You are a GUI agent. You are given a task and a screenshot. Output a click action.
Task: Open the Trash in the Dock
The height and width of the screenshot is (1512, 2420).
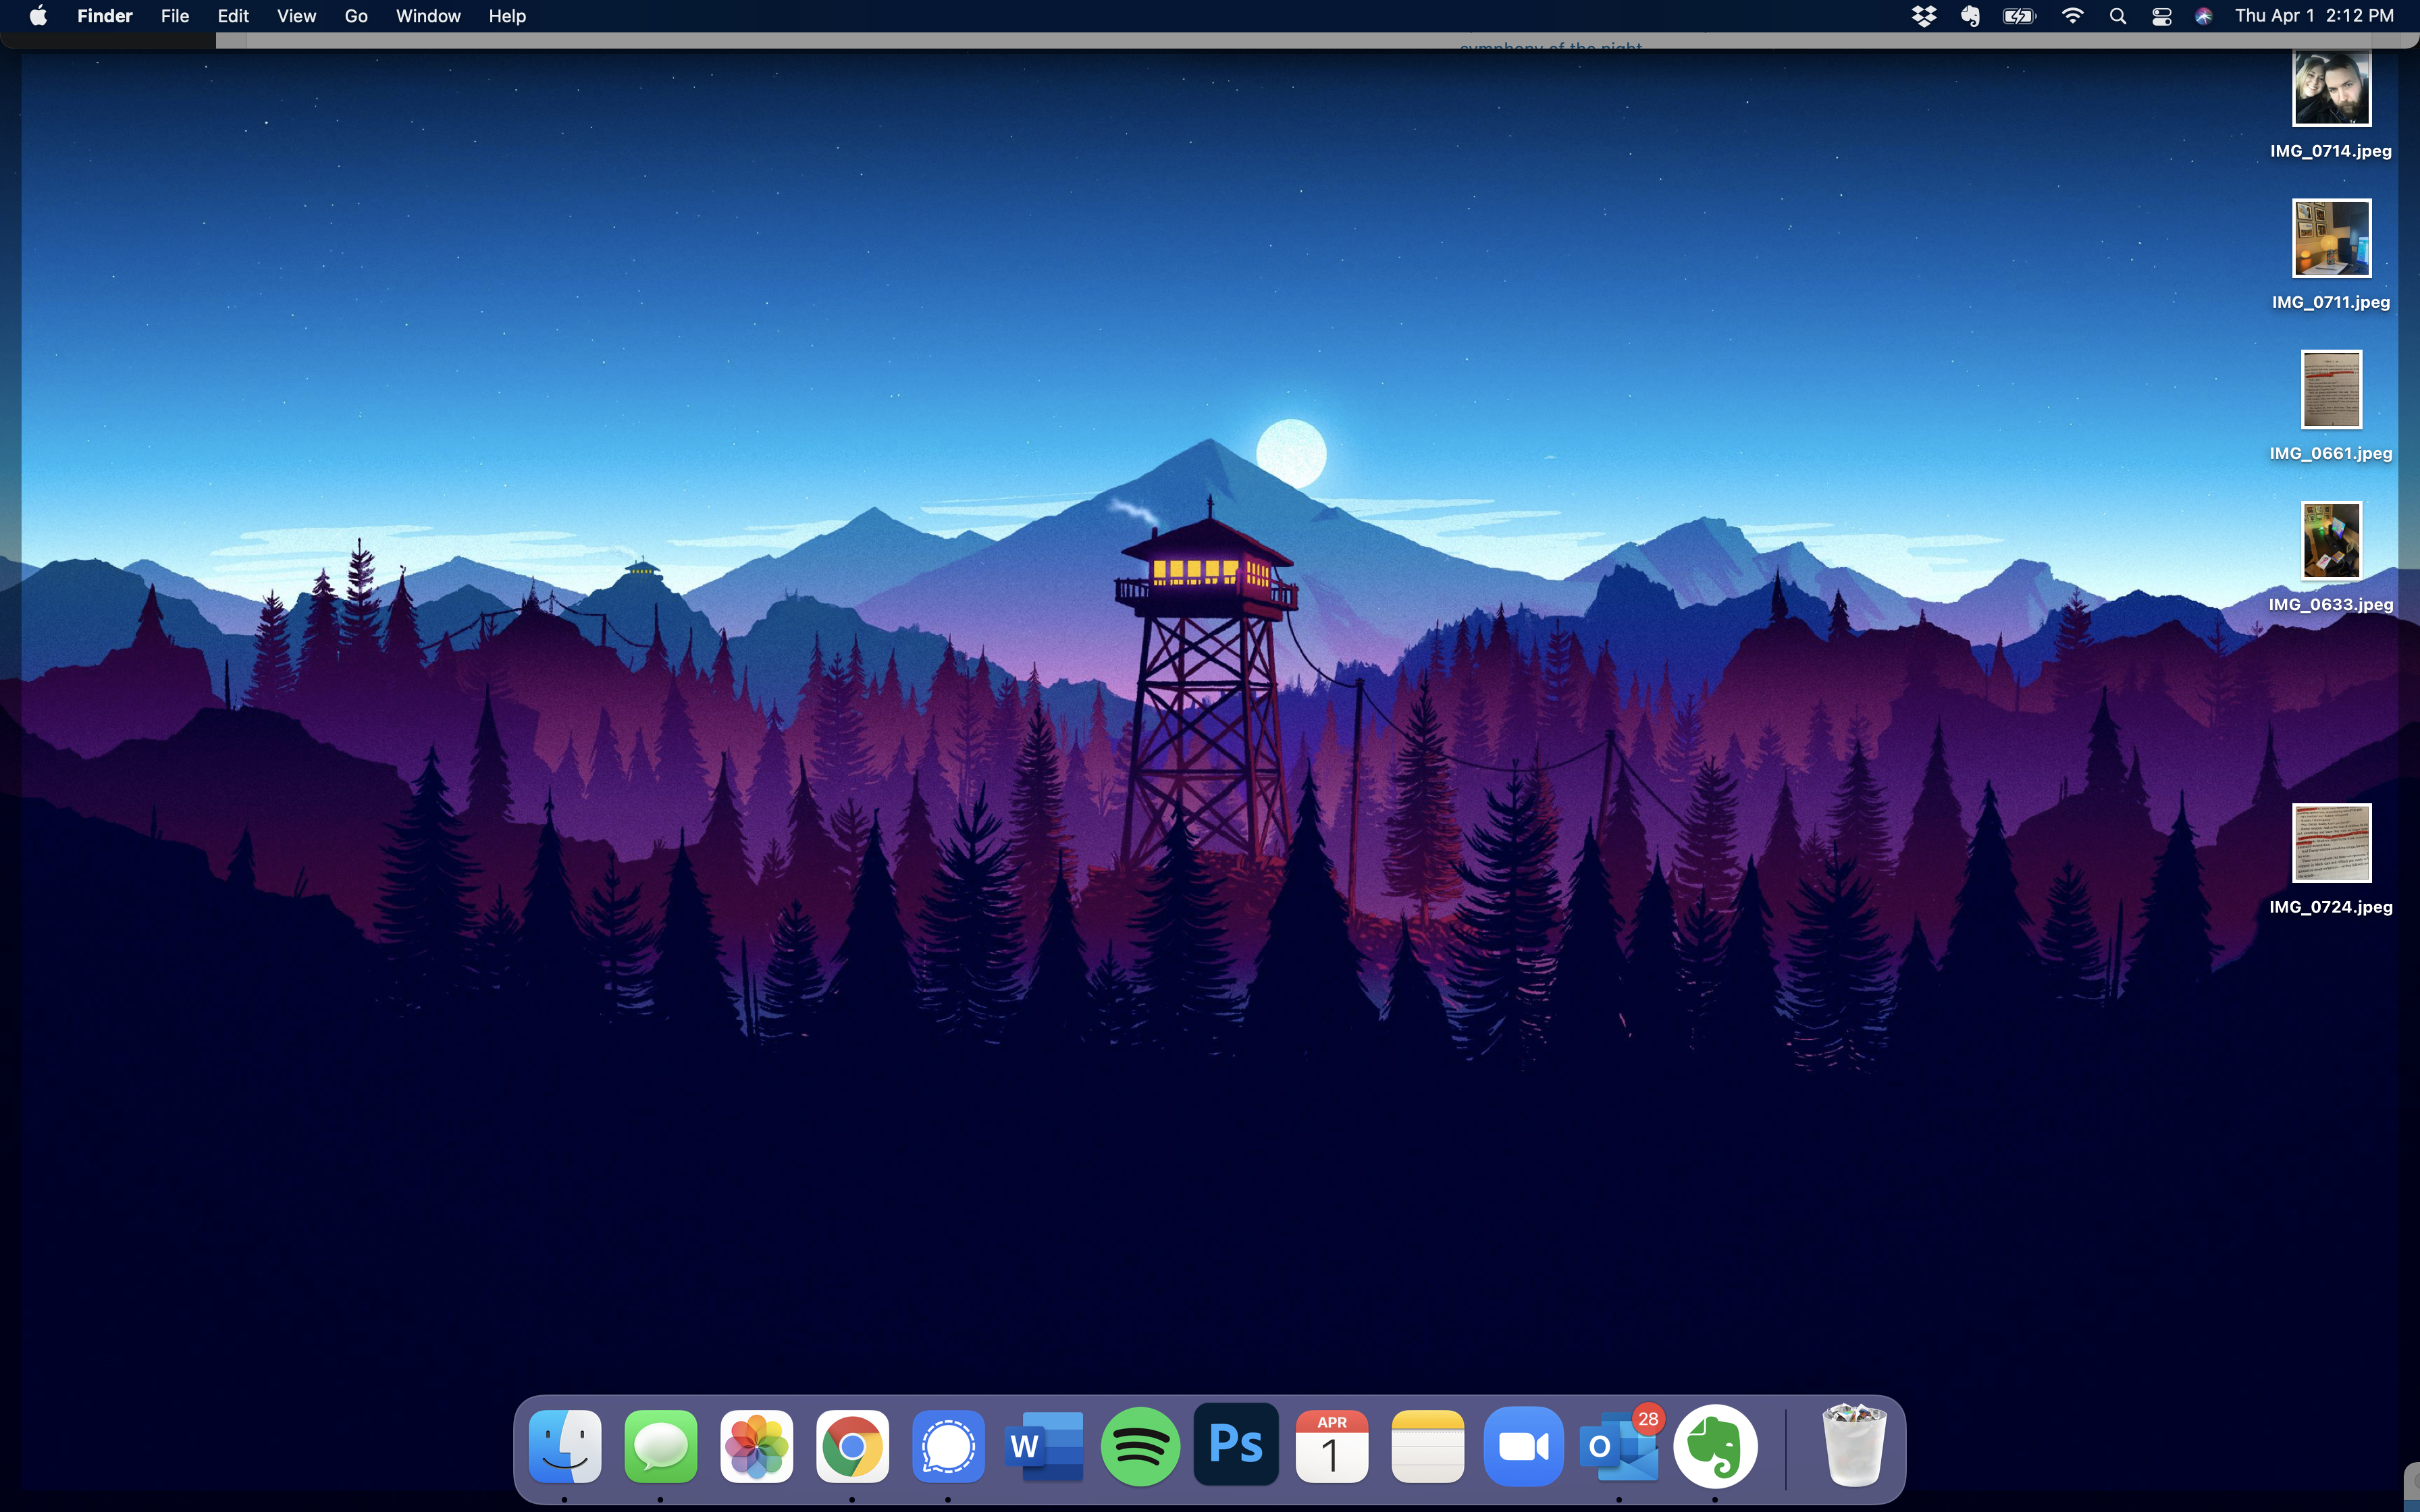click(x=1854, y=1446)
